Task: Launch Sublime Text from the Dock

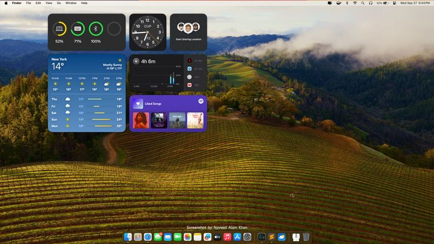Action: tap(271, 237)
